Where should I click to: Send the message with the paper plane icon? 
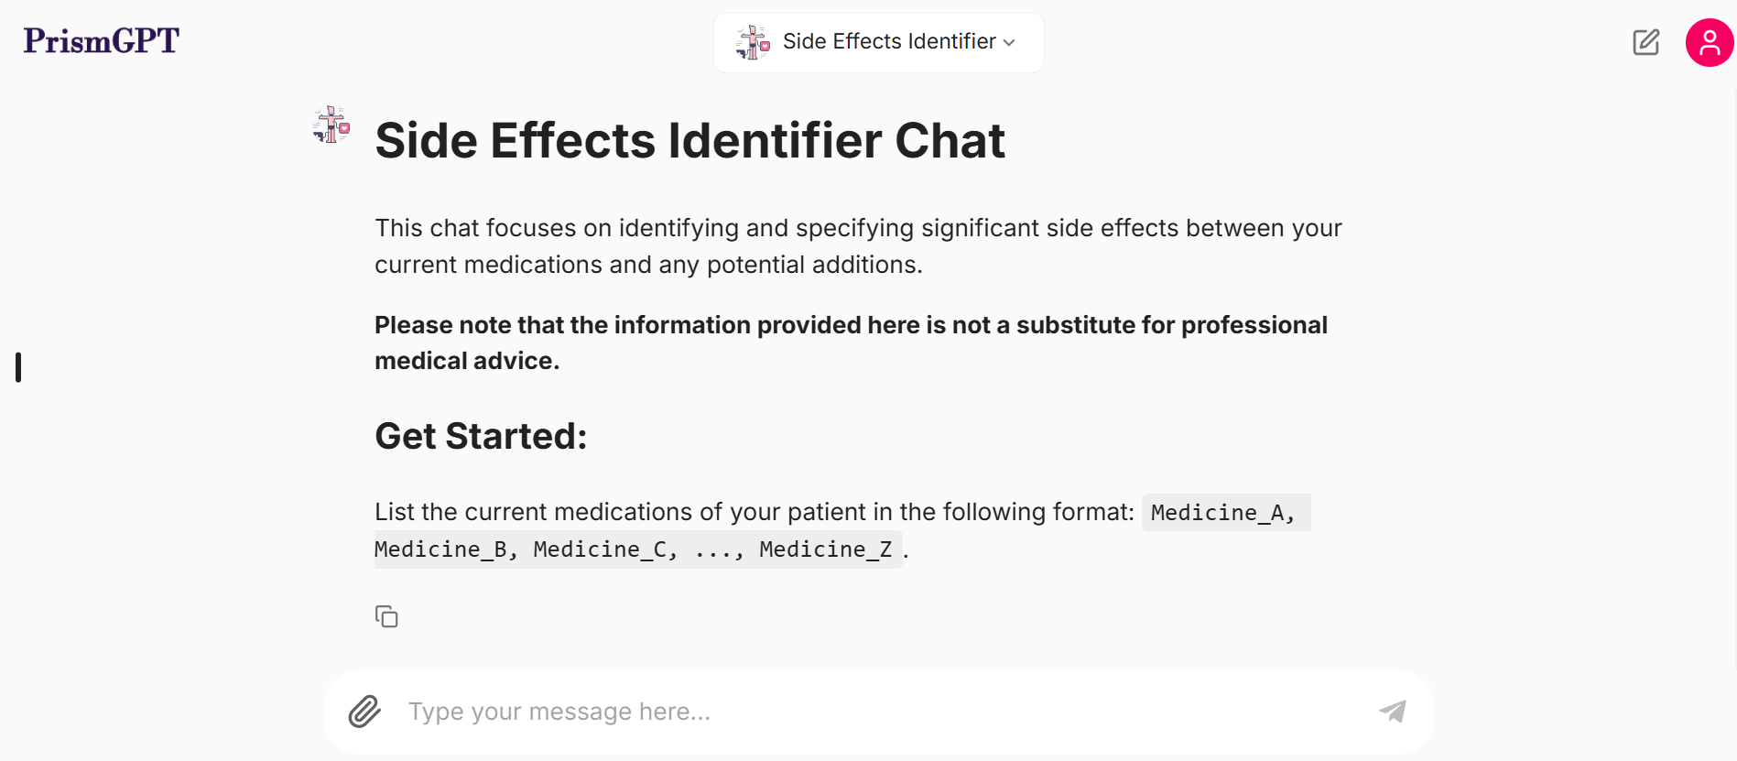point(1392,712)
